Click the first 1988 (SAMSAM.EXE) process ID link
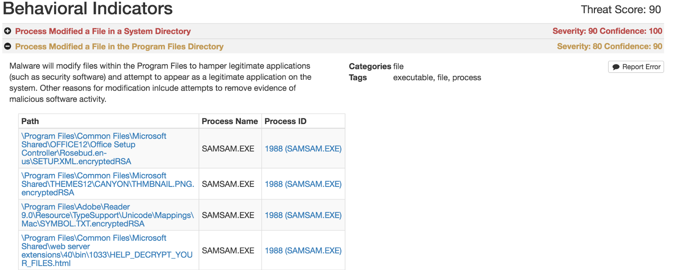673x270 pixels. click(x=303, y=148)
